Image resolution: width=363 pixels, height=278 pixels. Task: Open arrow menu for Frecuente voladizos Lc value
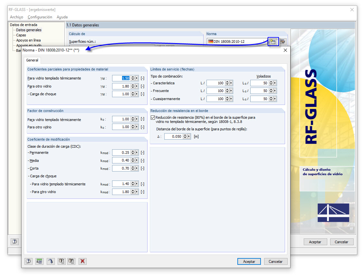tap(275, 91)
